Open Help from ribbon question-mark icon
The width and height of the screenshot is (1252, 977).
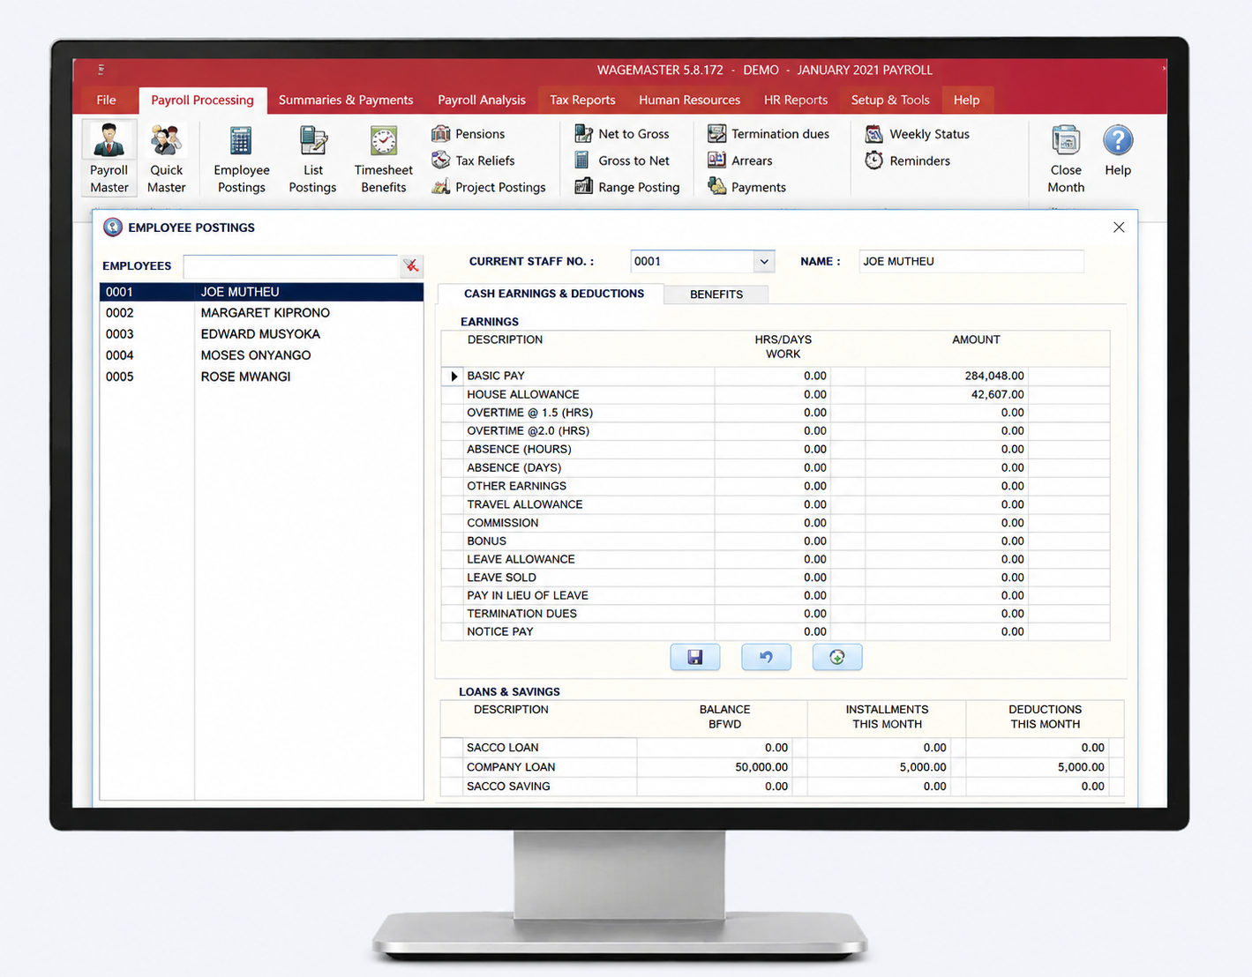tap(1118, 140)
